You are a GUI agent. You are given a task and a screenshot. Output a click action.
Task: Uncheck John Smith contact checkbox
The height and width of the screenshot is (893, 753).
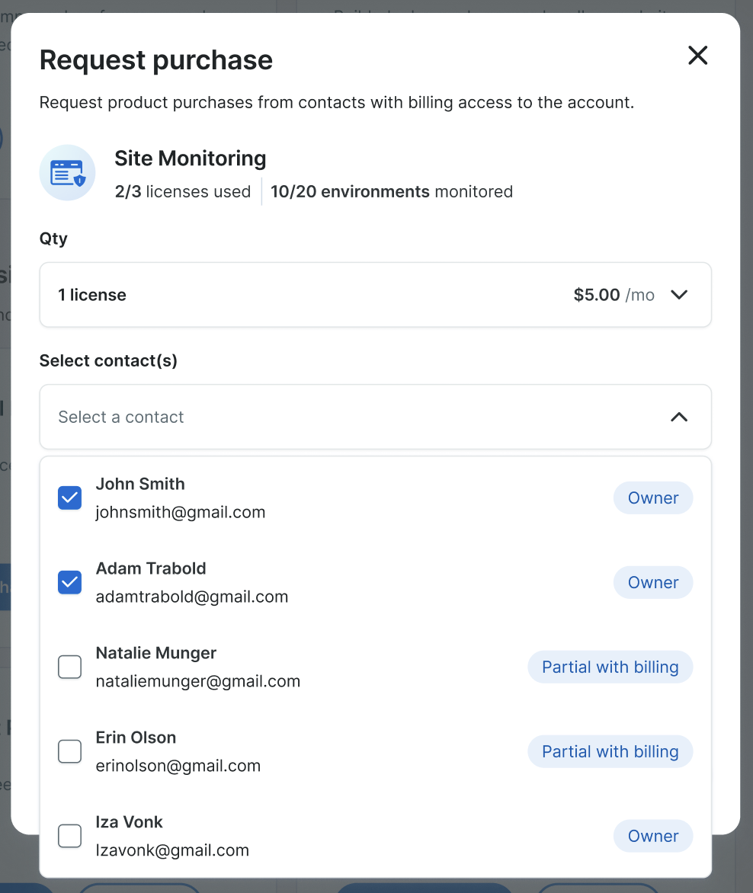point(70,498)
